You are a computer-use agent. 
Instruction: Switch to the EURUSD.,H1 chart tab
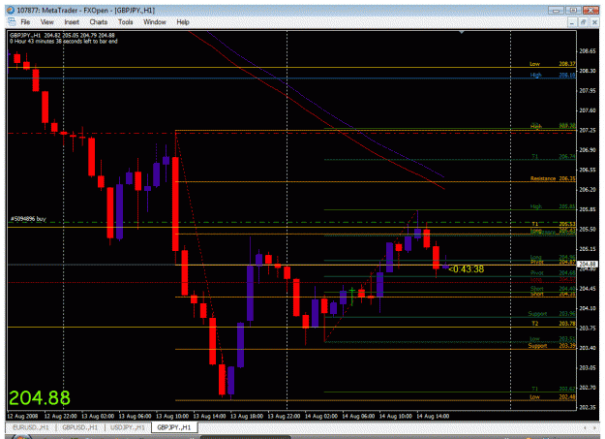click(31, 427)
